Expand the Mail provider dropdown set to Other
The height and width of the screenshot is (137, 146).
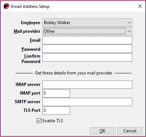point(87,31)
